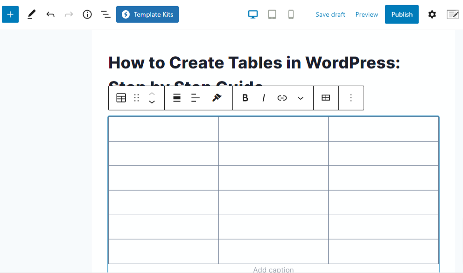The width and height of the screenshot is (463, 273).
Task: Toggle italic formatting
Action: point(264,98)
